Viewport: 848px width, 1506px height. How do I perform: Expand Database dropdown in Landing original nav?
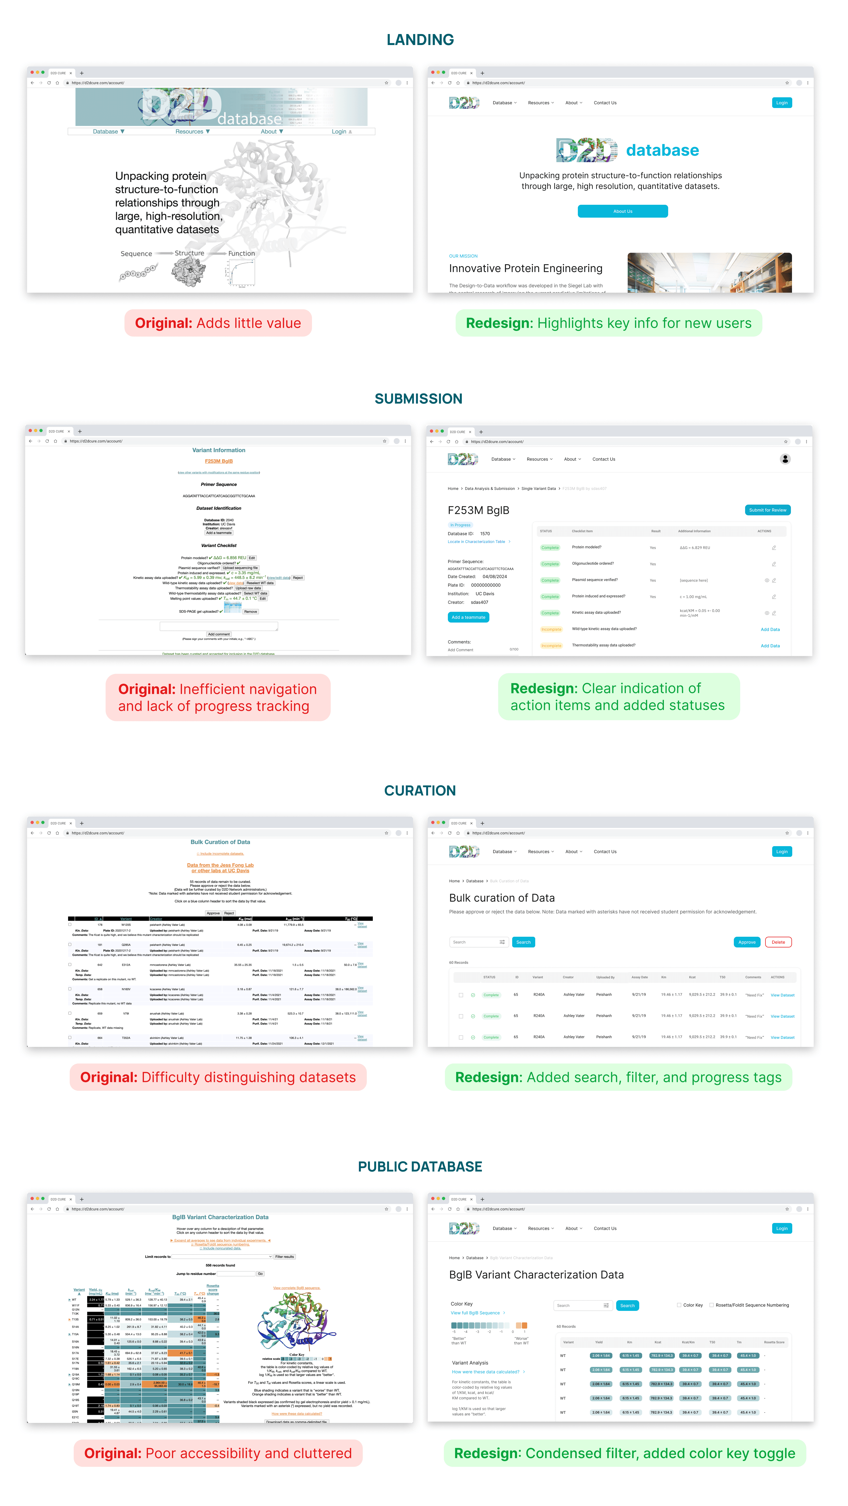coord(109,132)
